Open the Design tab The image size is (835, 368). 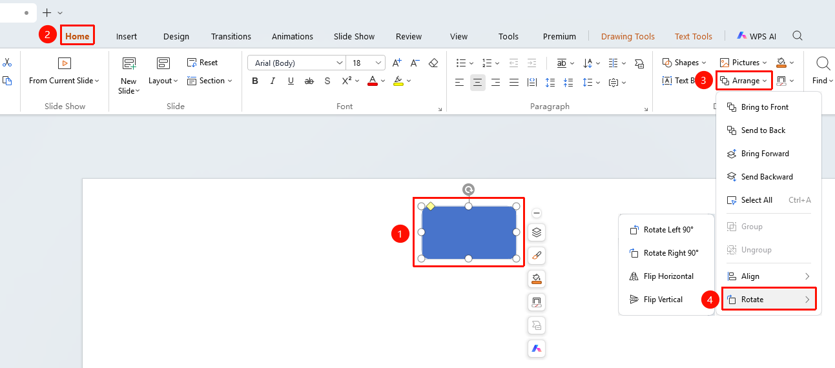point(176,36)
